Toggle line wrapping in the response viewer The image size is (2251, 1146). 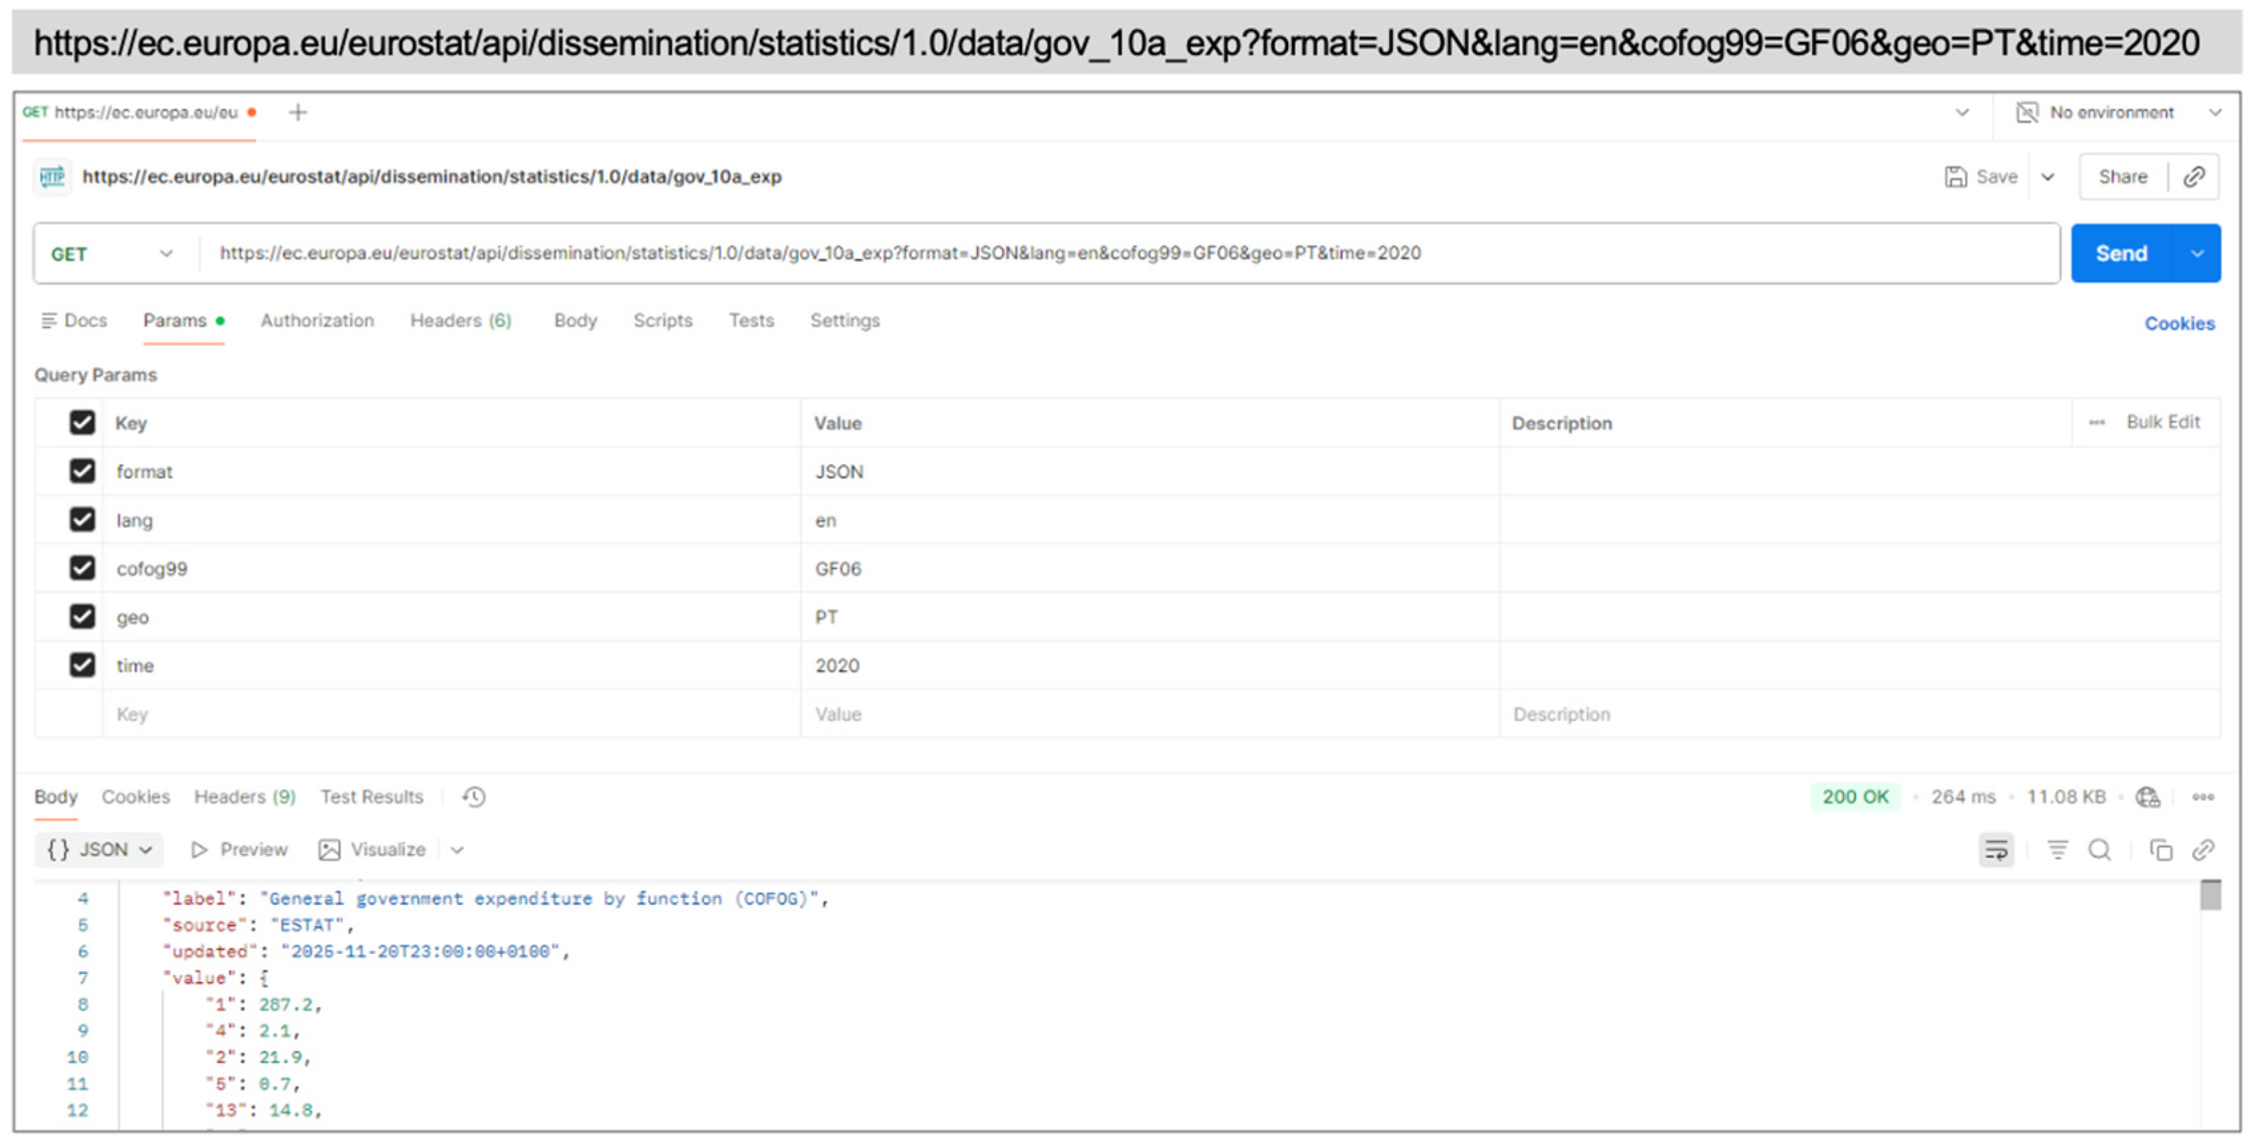1997,849
